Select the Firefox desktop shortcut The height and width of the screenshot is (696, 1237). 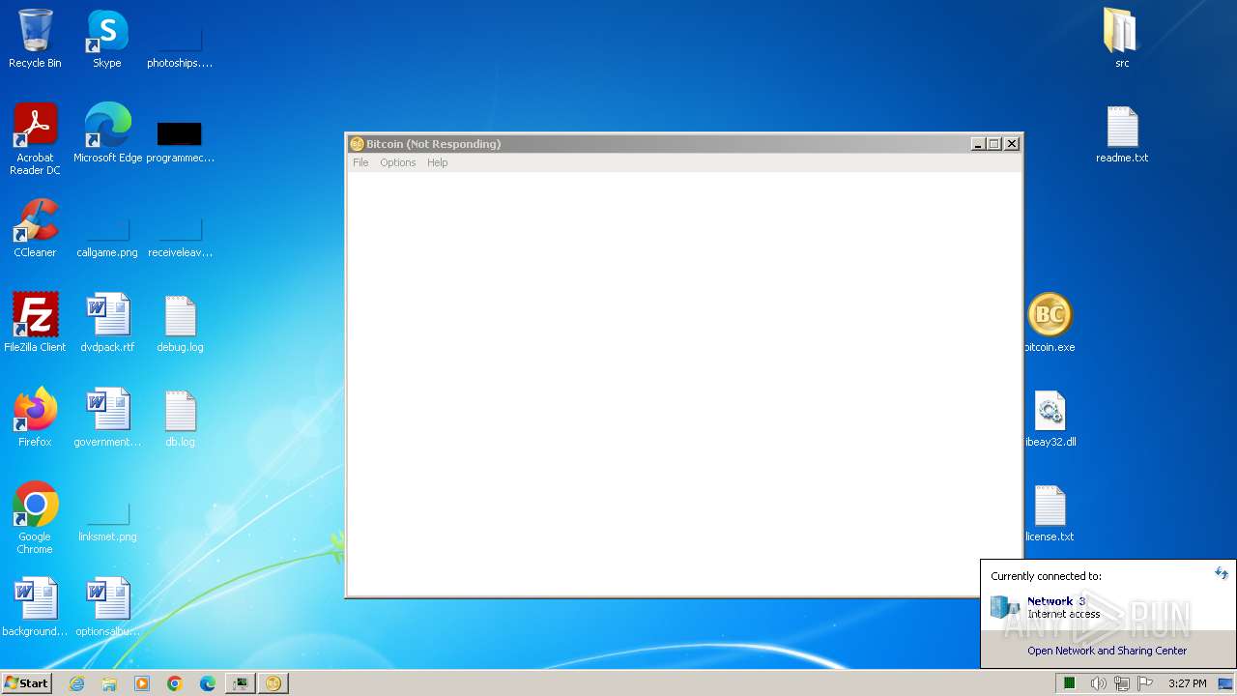click(35, 418)
